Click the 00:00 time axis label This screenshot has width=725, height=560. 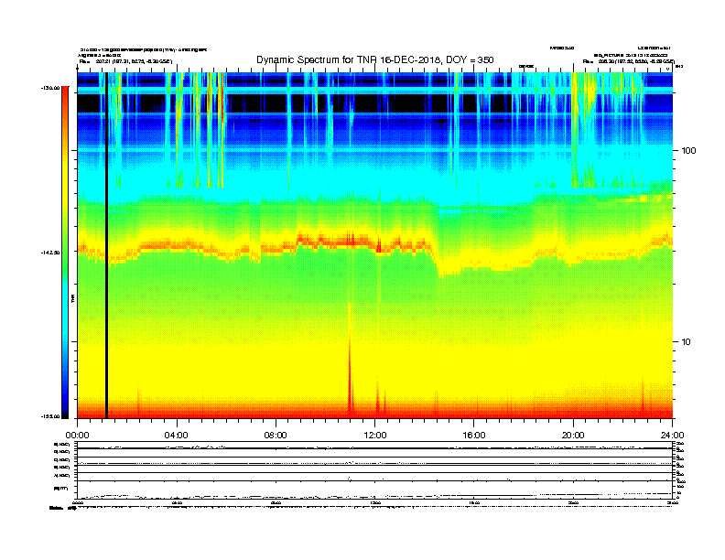(77, 436)
